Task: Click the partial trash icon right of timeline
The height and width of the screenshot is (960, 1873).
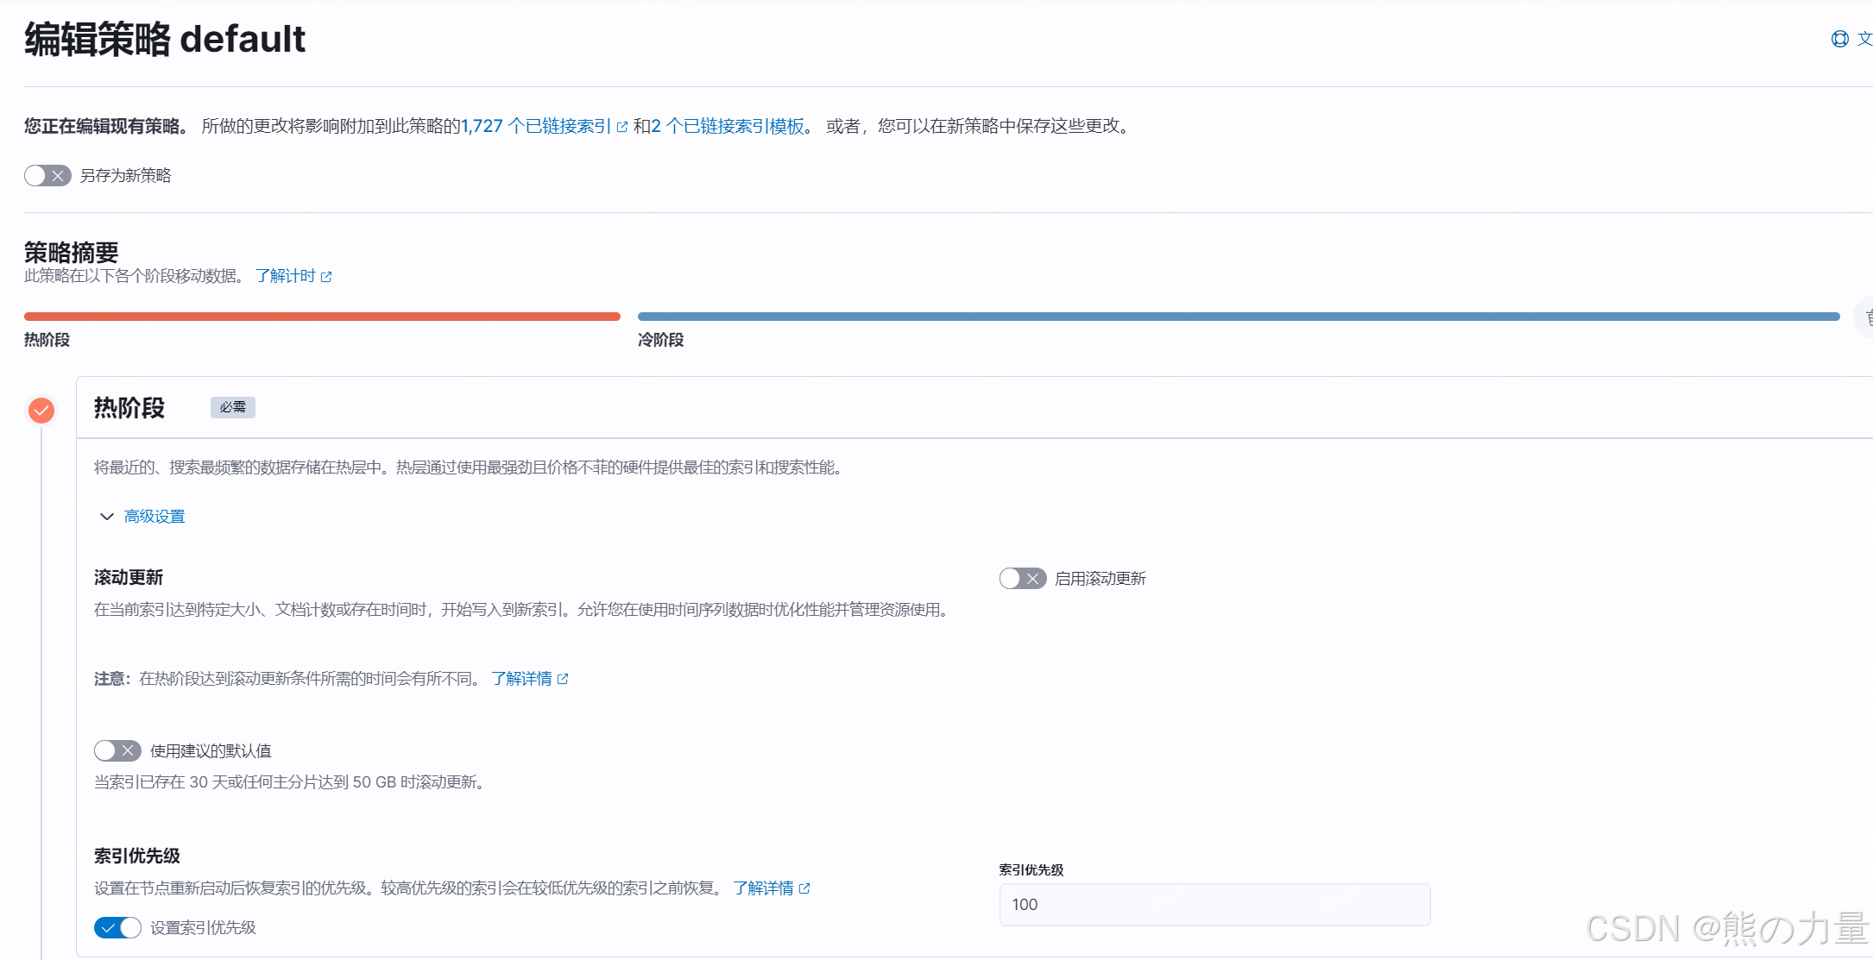Action: coord(1866,318)
